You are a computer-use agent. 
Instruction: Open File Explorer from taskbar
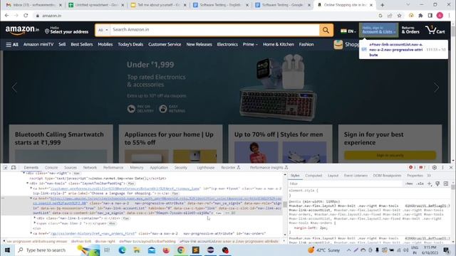pos(137,250)
